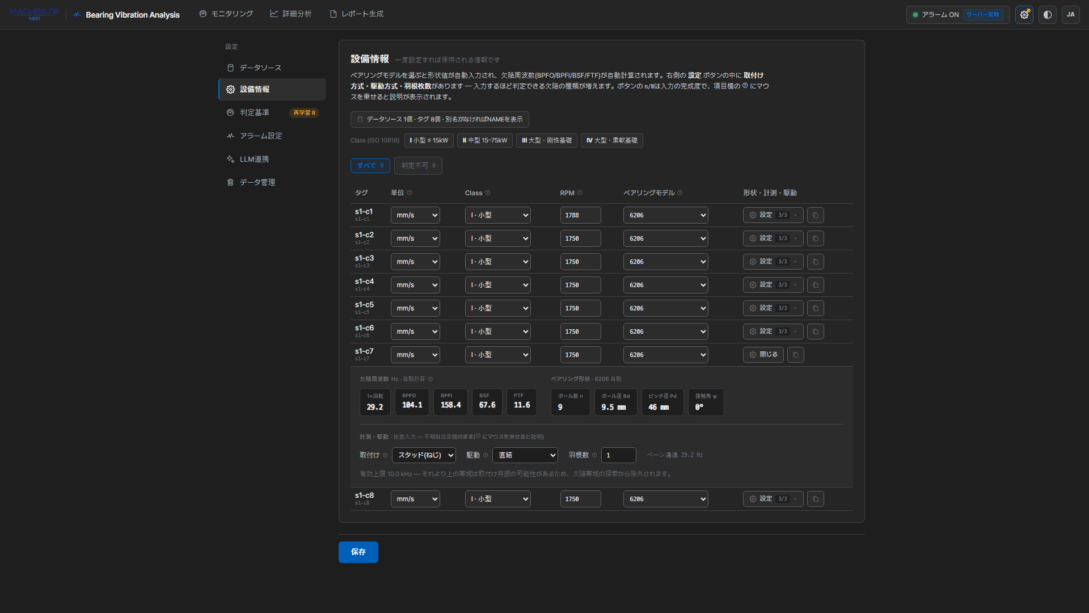Copy settings icon for row s1-c8
Image resolution: width=1089 pixels, height=613 pixels.
point(815,499)
